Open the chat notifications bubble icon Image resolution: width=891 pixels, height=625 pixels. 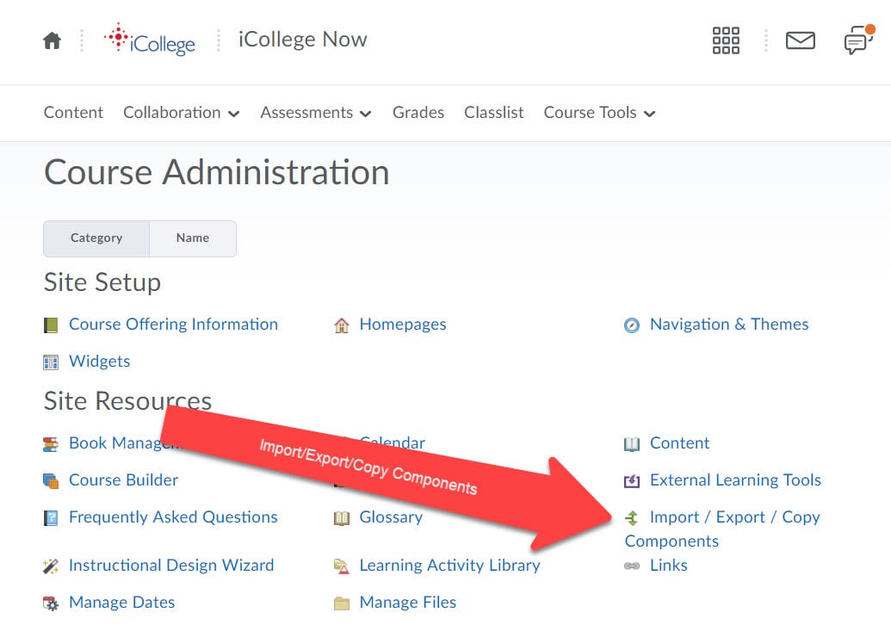click(x=858, y=40)
